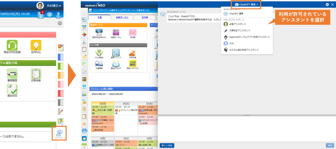
Task: Select the OCR assistant entry
Action: (232, 43)
